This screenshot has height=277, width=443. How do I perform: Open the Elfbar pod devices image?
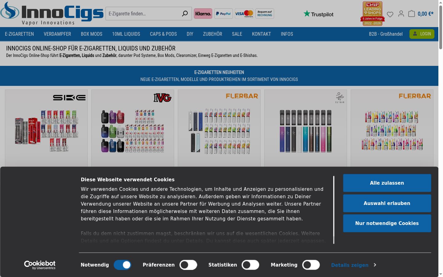(305, 131)
